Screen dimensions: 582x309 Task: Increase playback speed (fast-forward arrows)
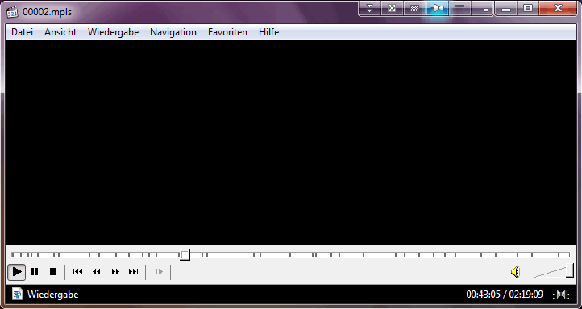click(115, 272)
